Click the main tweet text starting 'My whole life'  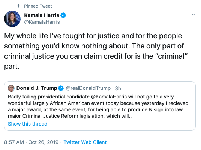tap(98, 51)
